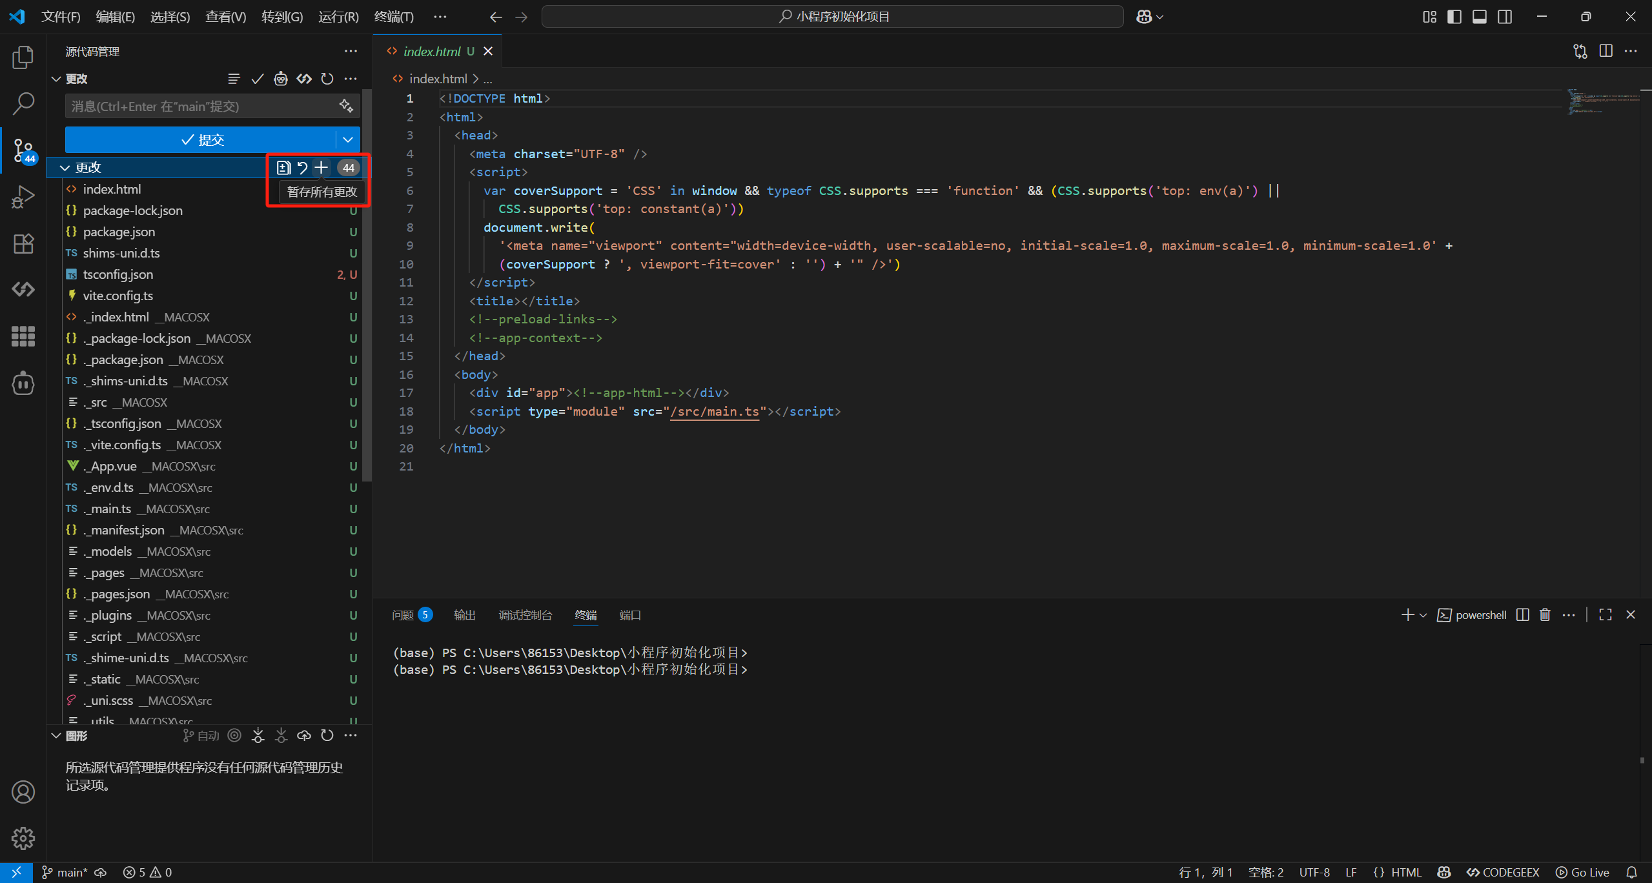1652x883 pixels.
Task: Open Accounts menu in activity bar
Action: [23, 792]
